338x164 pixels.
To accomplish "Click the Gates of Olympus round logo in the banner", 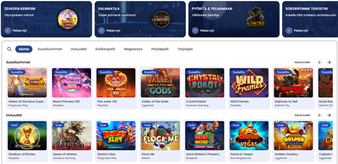I will click(x=67, y=19).
